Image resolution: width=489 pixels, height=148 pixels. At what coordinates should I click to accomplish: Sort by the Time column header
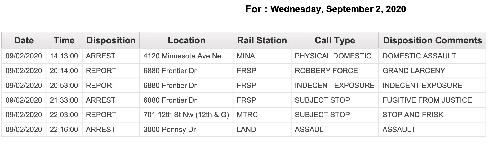[64, 40]
